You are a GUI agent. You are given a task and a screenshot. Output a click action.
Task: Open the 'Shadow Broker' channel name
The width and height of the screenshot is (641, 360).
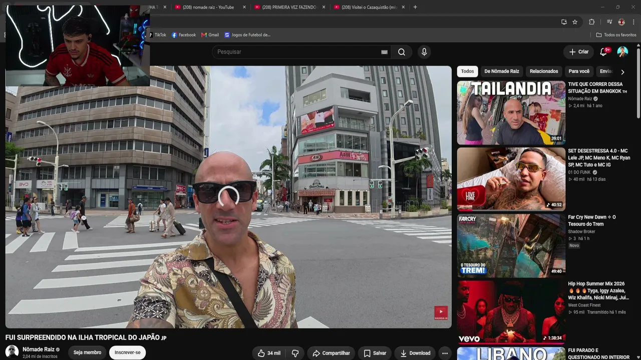(x=581, y=231)
